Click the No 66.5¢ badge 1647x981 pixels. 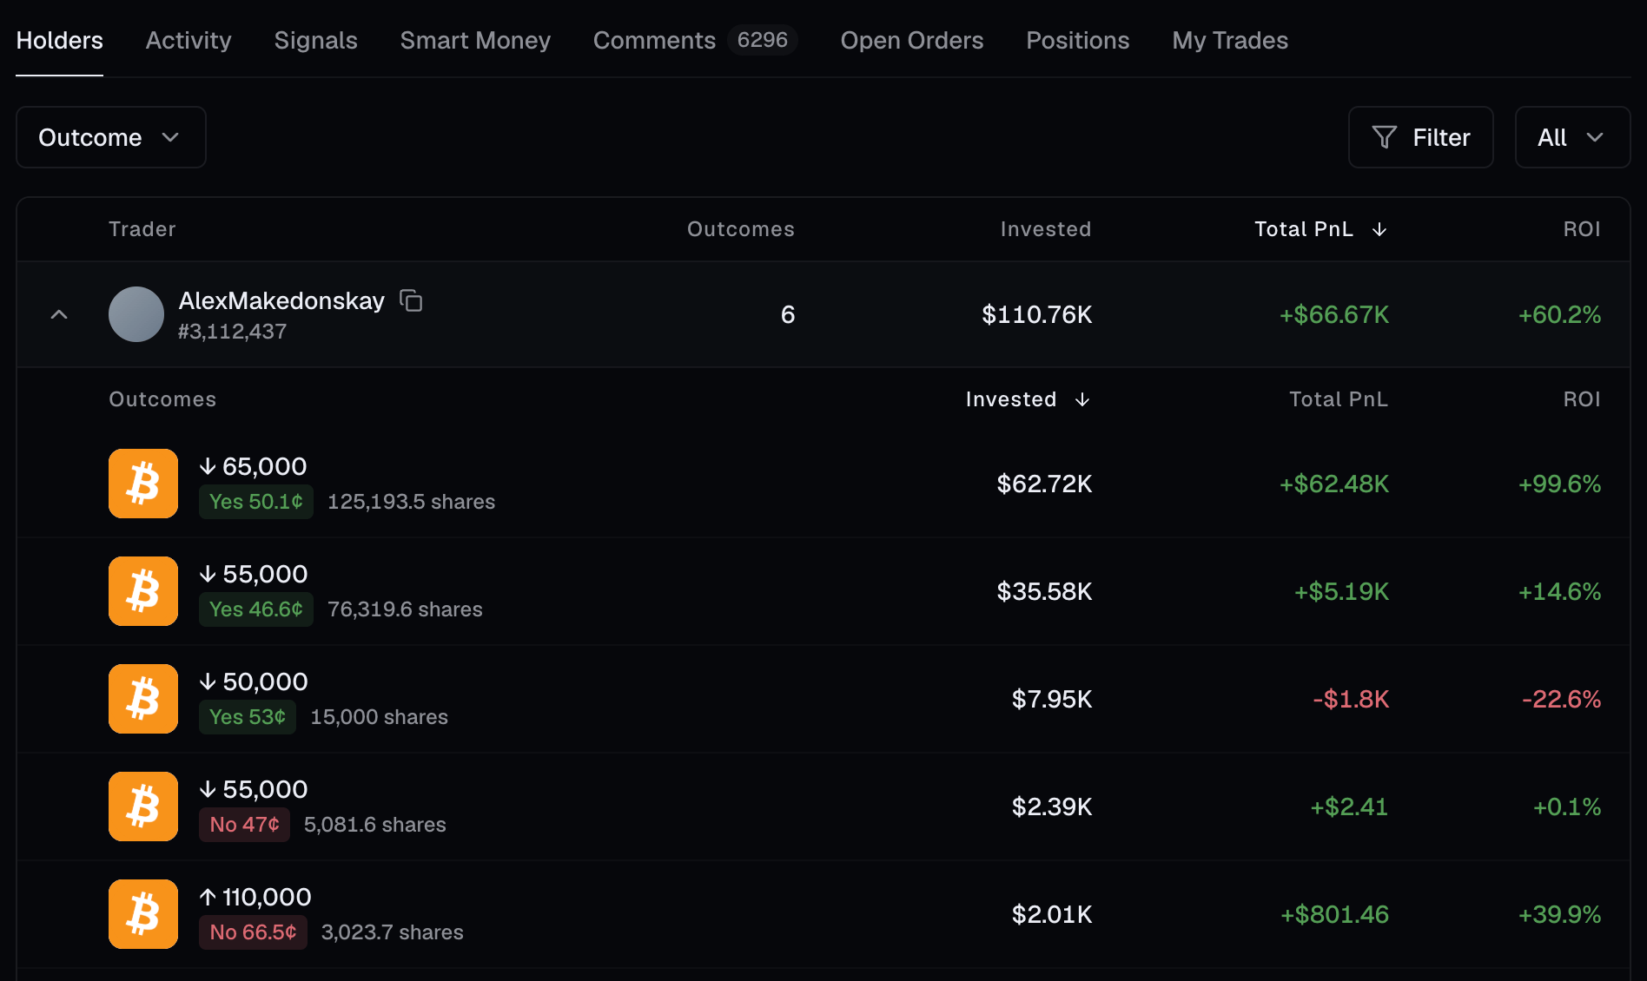[253, 932]
